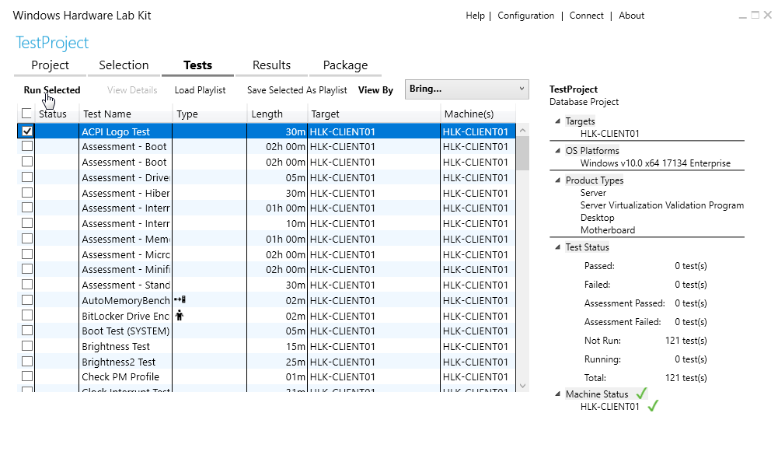This screenshot has height=462, width=778.
Task: Click the Not Run 121 test(s) value
Action: 686,341
